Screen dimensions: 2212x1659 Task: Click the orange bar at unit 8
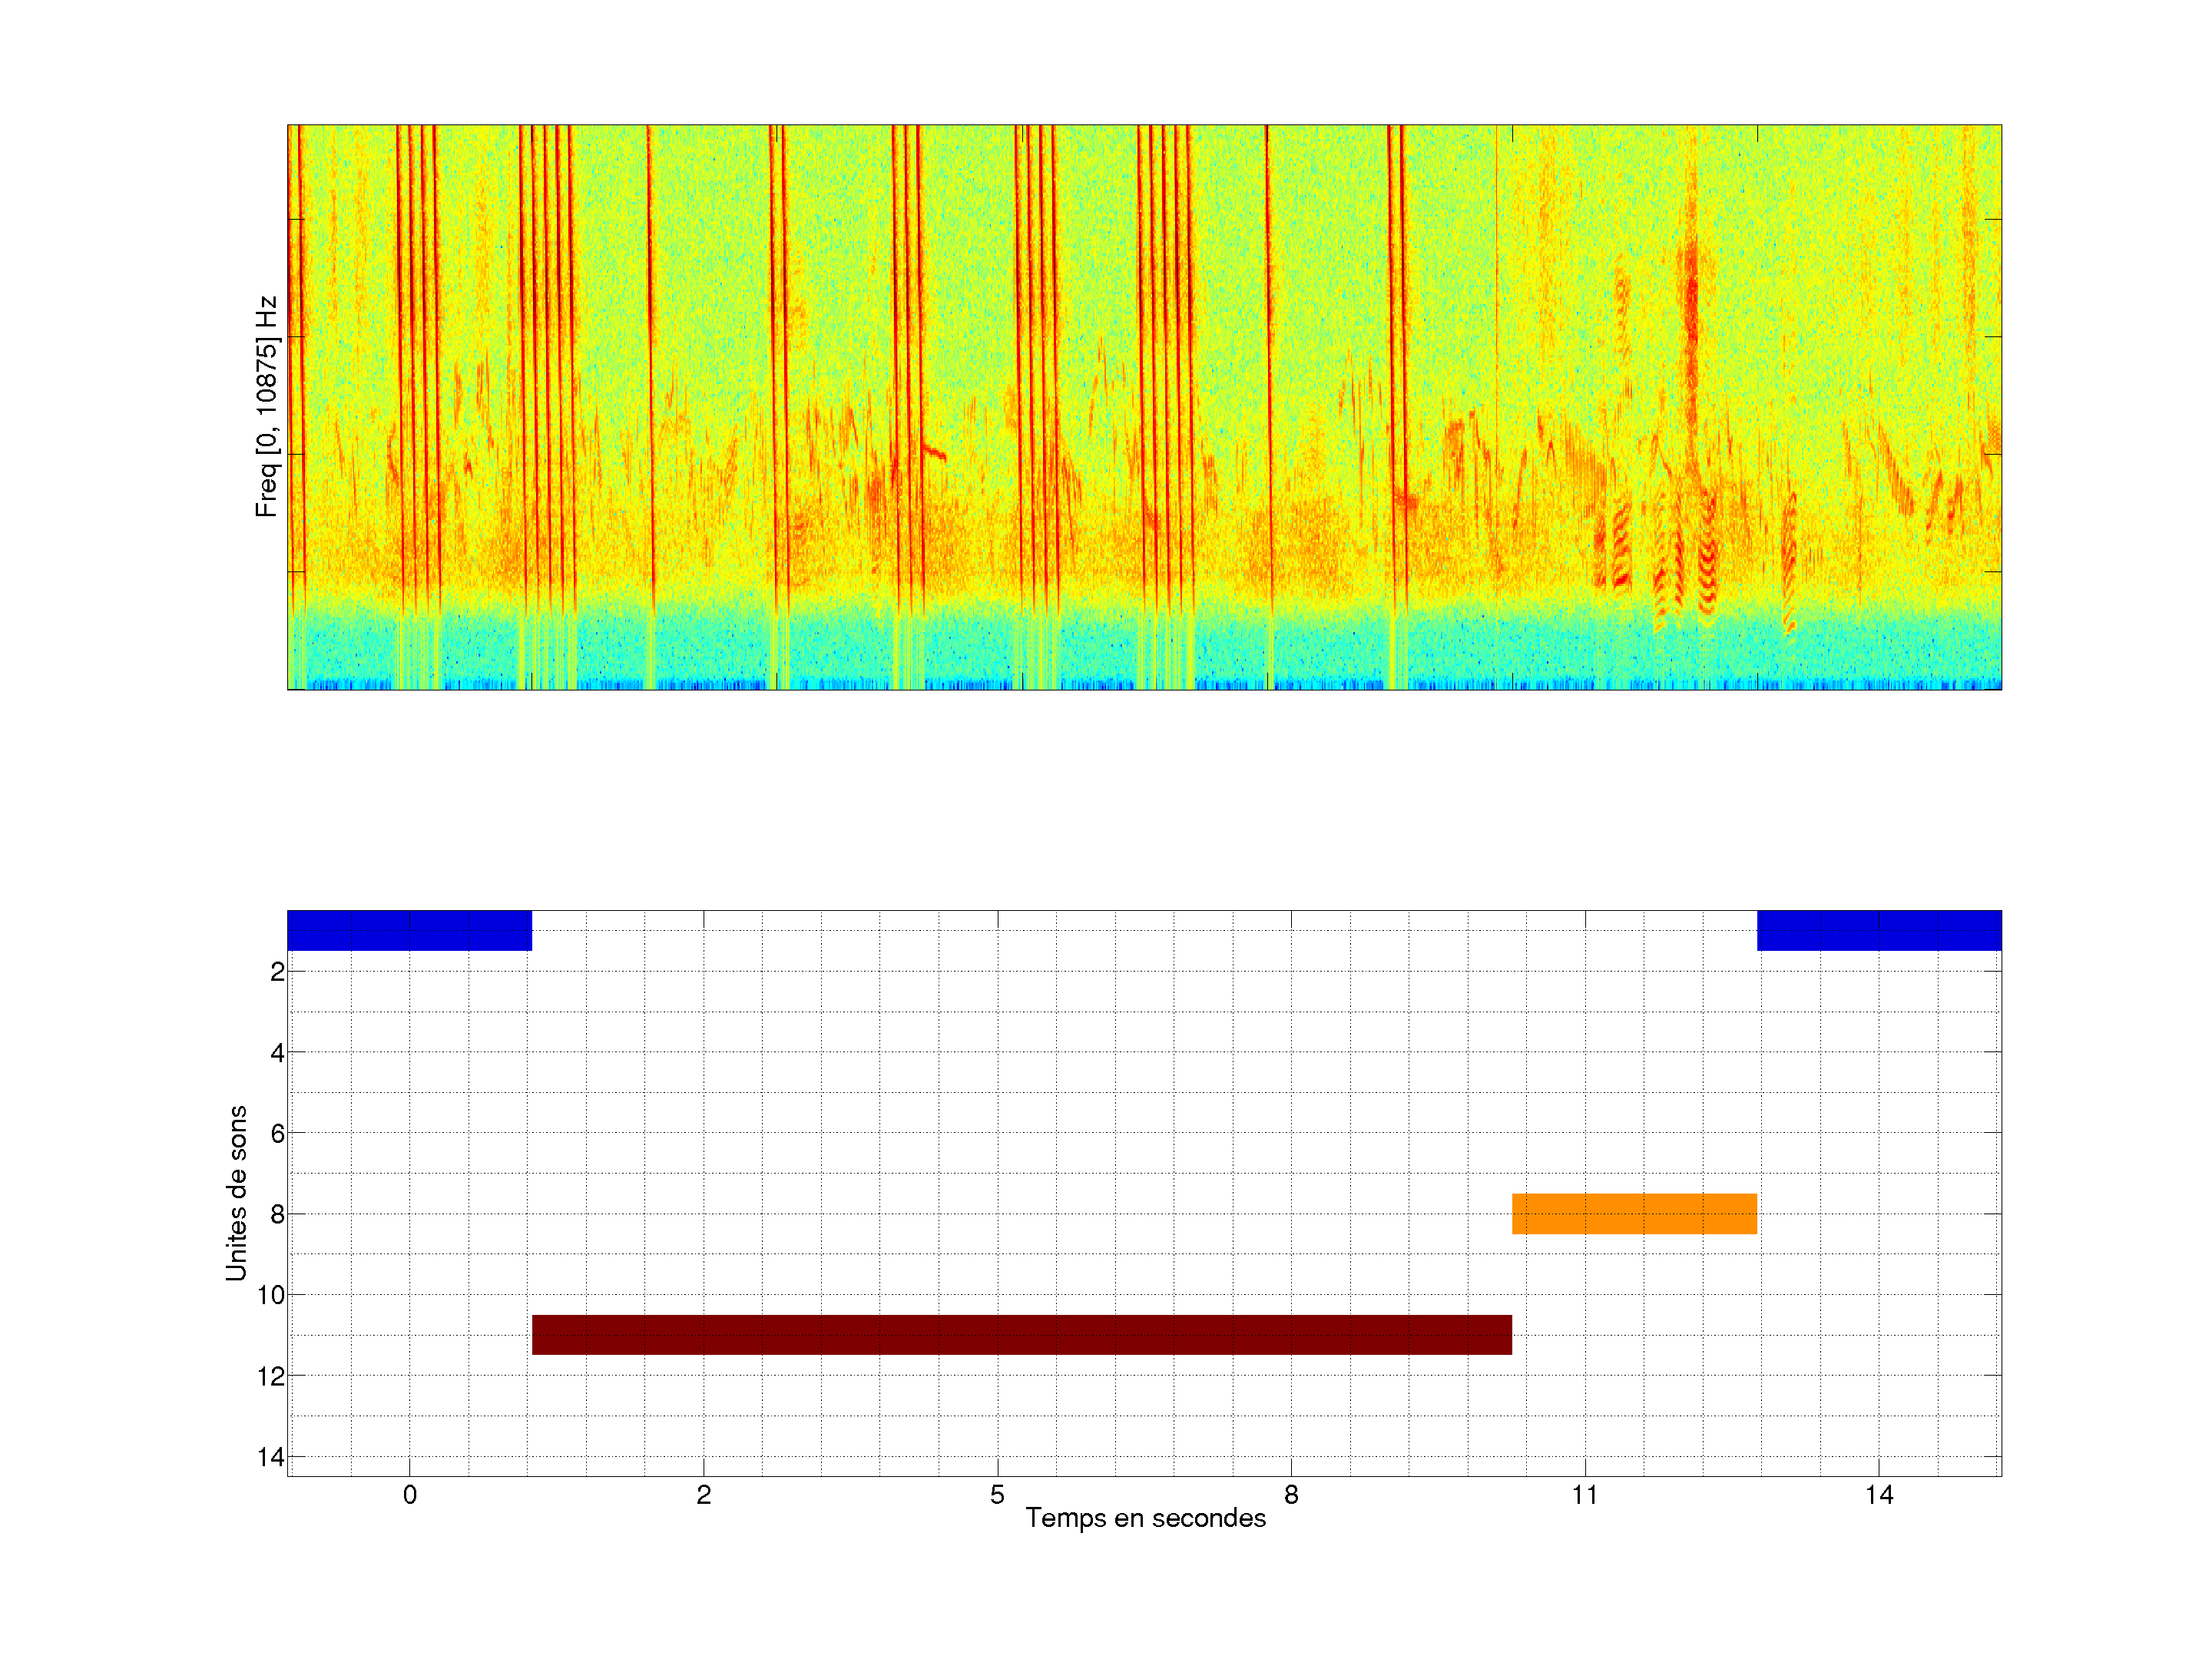1634,1213
